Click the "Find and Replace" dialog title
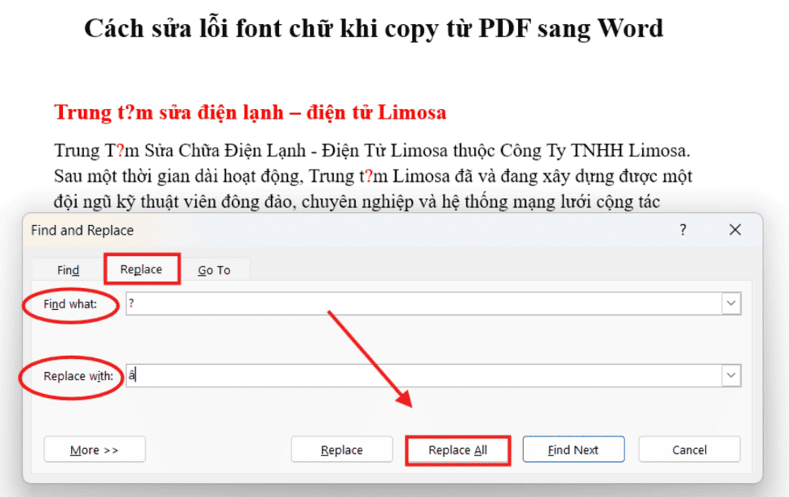The width and height of the screenshot is (789, 497). 83,231
